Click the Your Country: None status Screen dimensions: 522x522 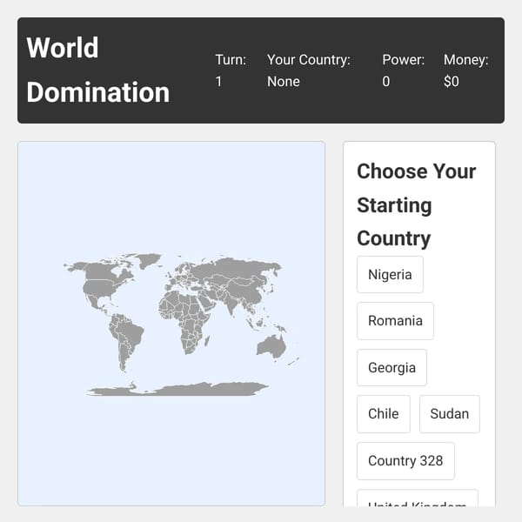pos(309,70)
